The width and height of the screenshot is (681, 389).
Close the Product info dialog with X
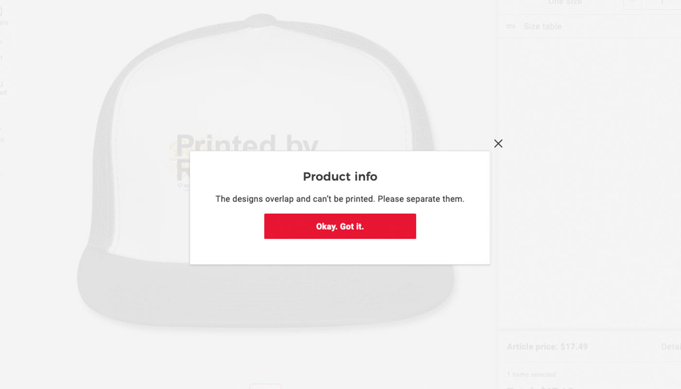(498, 143)
